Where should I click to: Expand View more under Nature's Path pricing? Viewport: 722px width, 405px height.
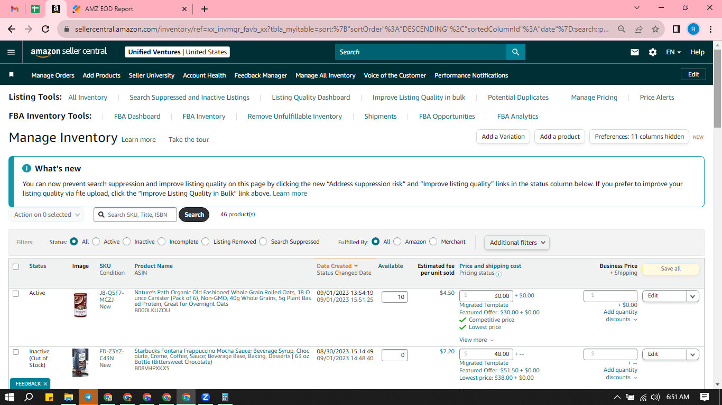tap(477, 340)
